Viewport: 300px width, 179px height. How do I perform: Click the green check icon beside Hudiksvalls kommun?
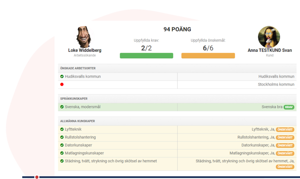point(62,77)
